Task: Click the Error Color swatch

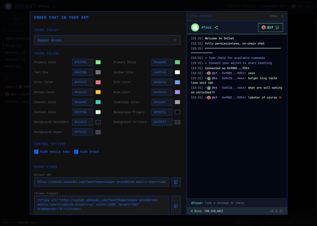Action: [x=98, y=82]
